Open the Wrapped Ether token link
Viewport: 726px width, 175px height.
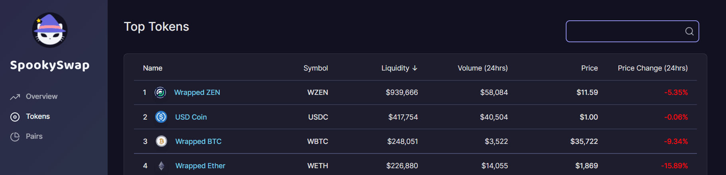200,166
